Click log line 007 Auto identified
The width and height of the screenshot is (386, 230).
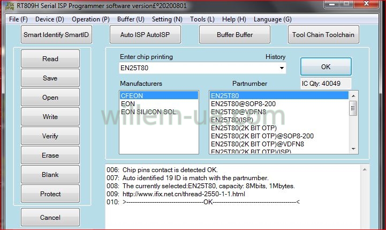[x=187, y=178]
